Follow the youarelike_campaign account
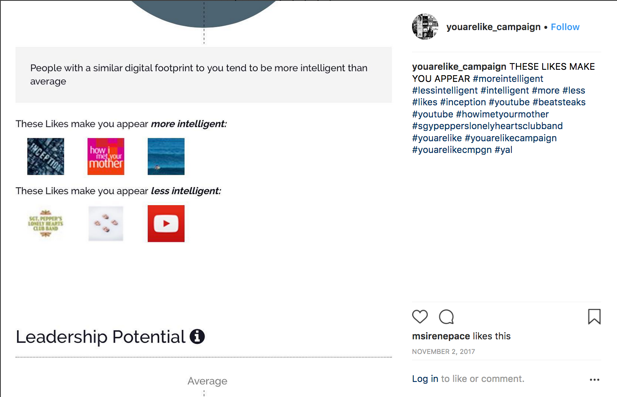Image resolution: width=617 pixels, height=397 pixels. (565, 27)
